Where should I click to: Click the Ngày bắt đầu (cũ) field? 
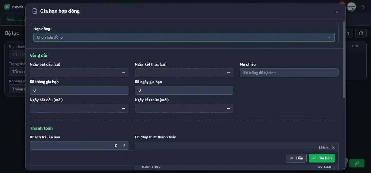79,73
